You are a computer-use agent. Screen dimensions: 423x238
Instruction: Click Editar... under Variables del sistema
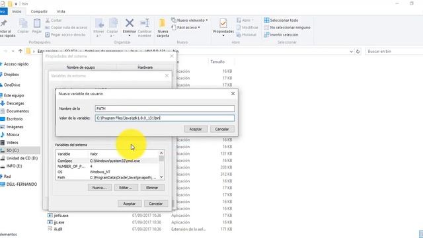point(126,188)
